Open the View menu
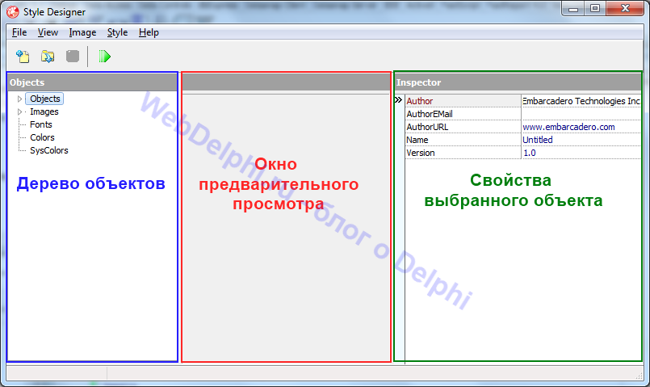650x387 pixels. coord(48,32)
